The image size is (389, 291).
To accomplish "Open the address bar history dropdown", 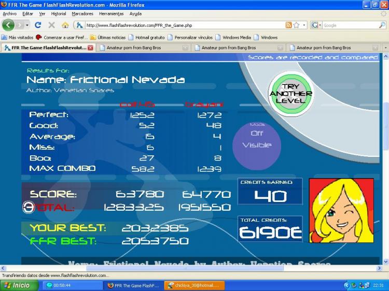I will pyautogui.click(x=304, y=25).
